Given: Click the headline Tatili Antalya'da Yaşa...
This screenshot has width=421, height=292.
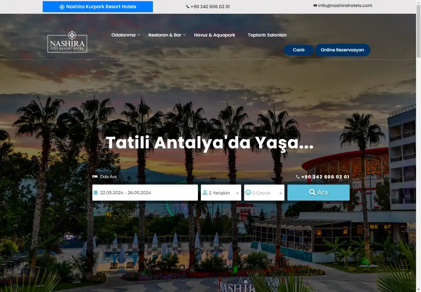Looking at the screenshot, I should point(210,143).
